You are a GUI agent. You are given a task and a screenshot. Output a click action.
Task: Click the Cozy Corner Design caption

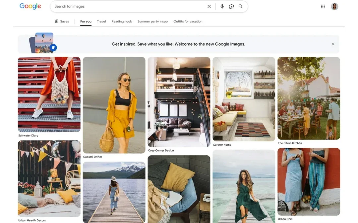(161, 151)
